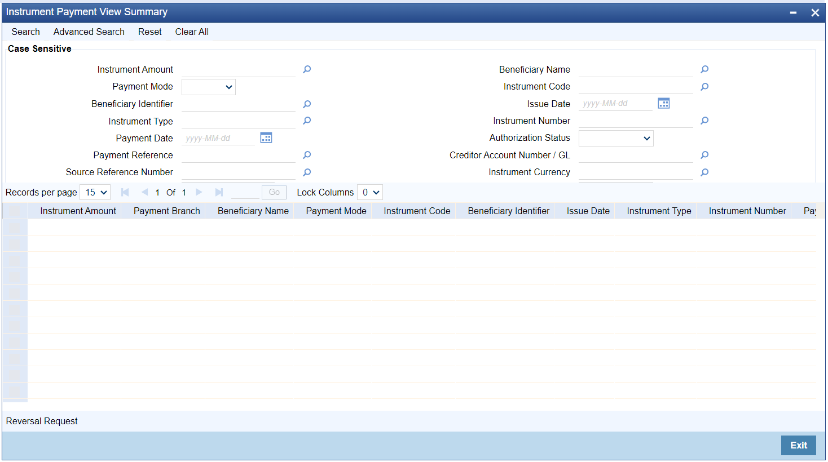Click the Payment Mode column header
The image size is (828, 462).
point(336,211)
